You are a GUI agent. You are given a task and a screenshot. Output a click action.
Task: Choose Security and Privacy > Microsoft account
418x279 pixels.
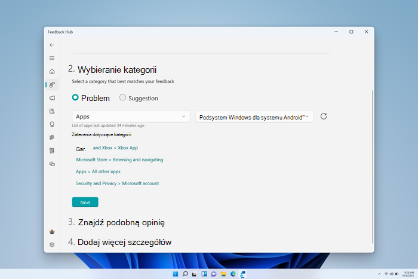pyautogui.click(x=117, y=183)
